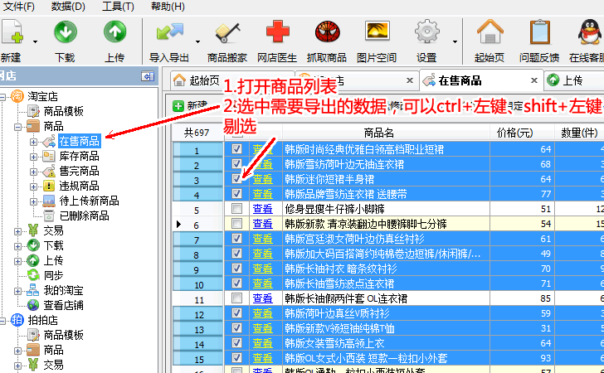Open the 帮助(H) menu
The height and width of the screenshot is (373, 604).
point(168,7)
